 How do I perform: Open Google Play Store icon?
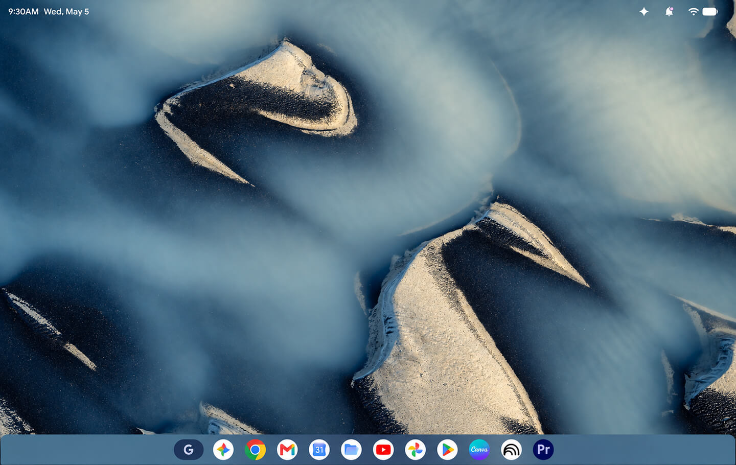[447, 450]
